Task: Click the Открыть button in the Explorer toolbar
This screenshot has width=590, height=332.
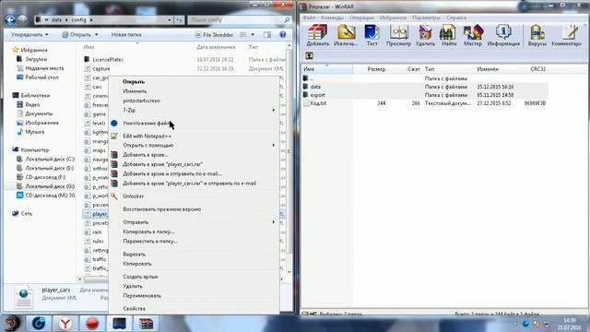Action: (x=80, y=35)
